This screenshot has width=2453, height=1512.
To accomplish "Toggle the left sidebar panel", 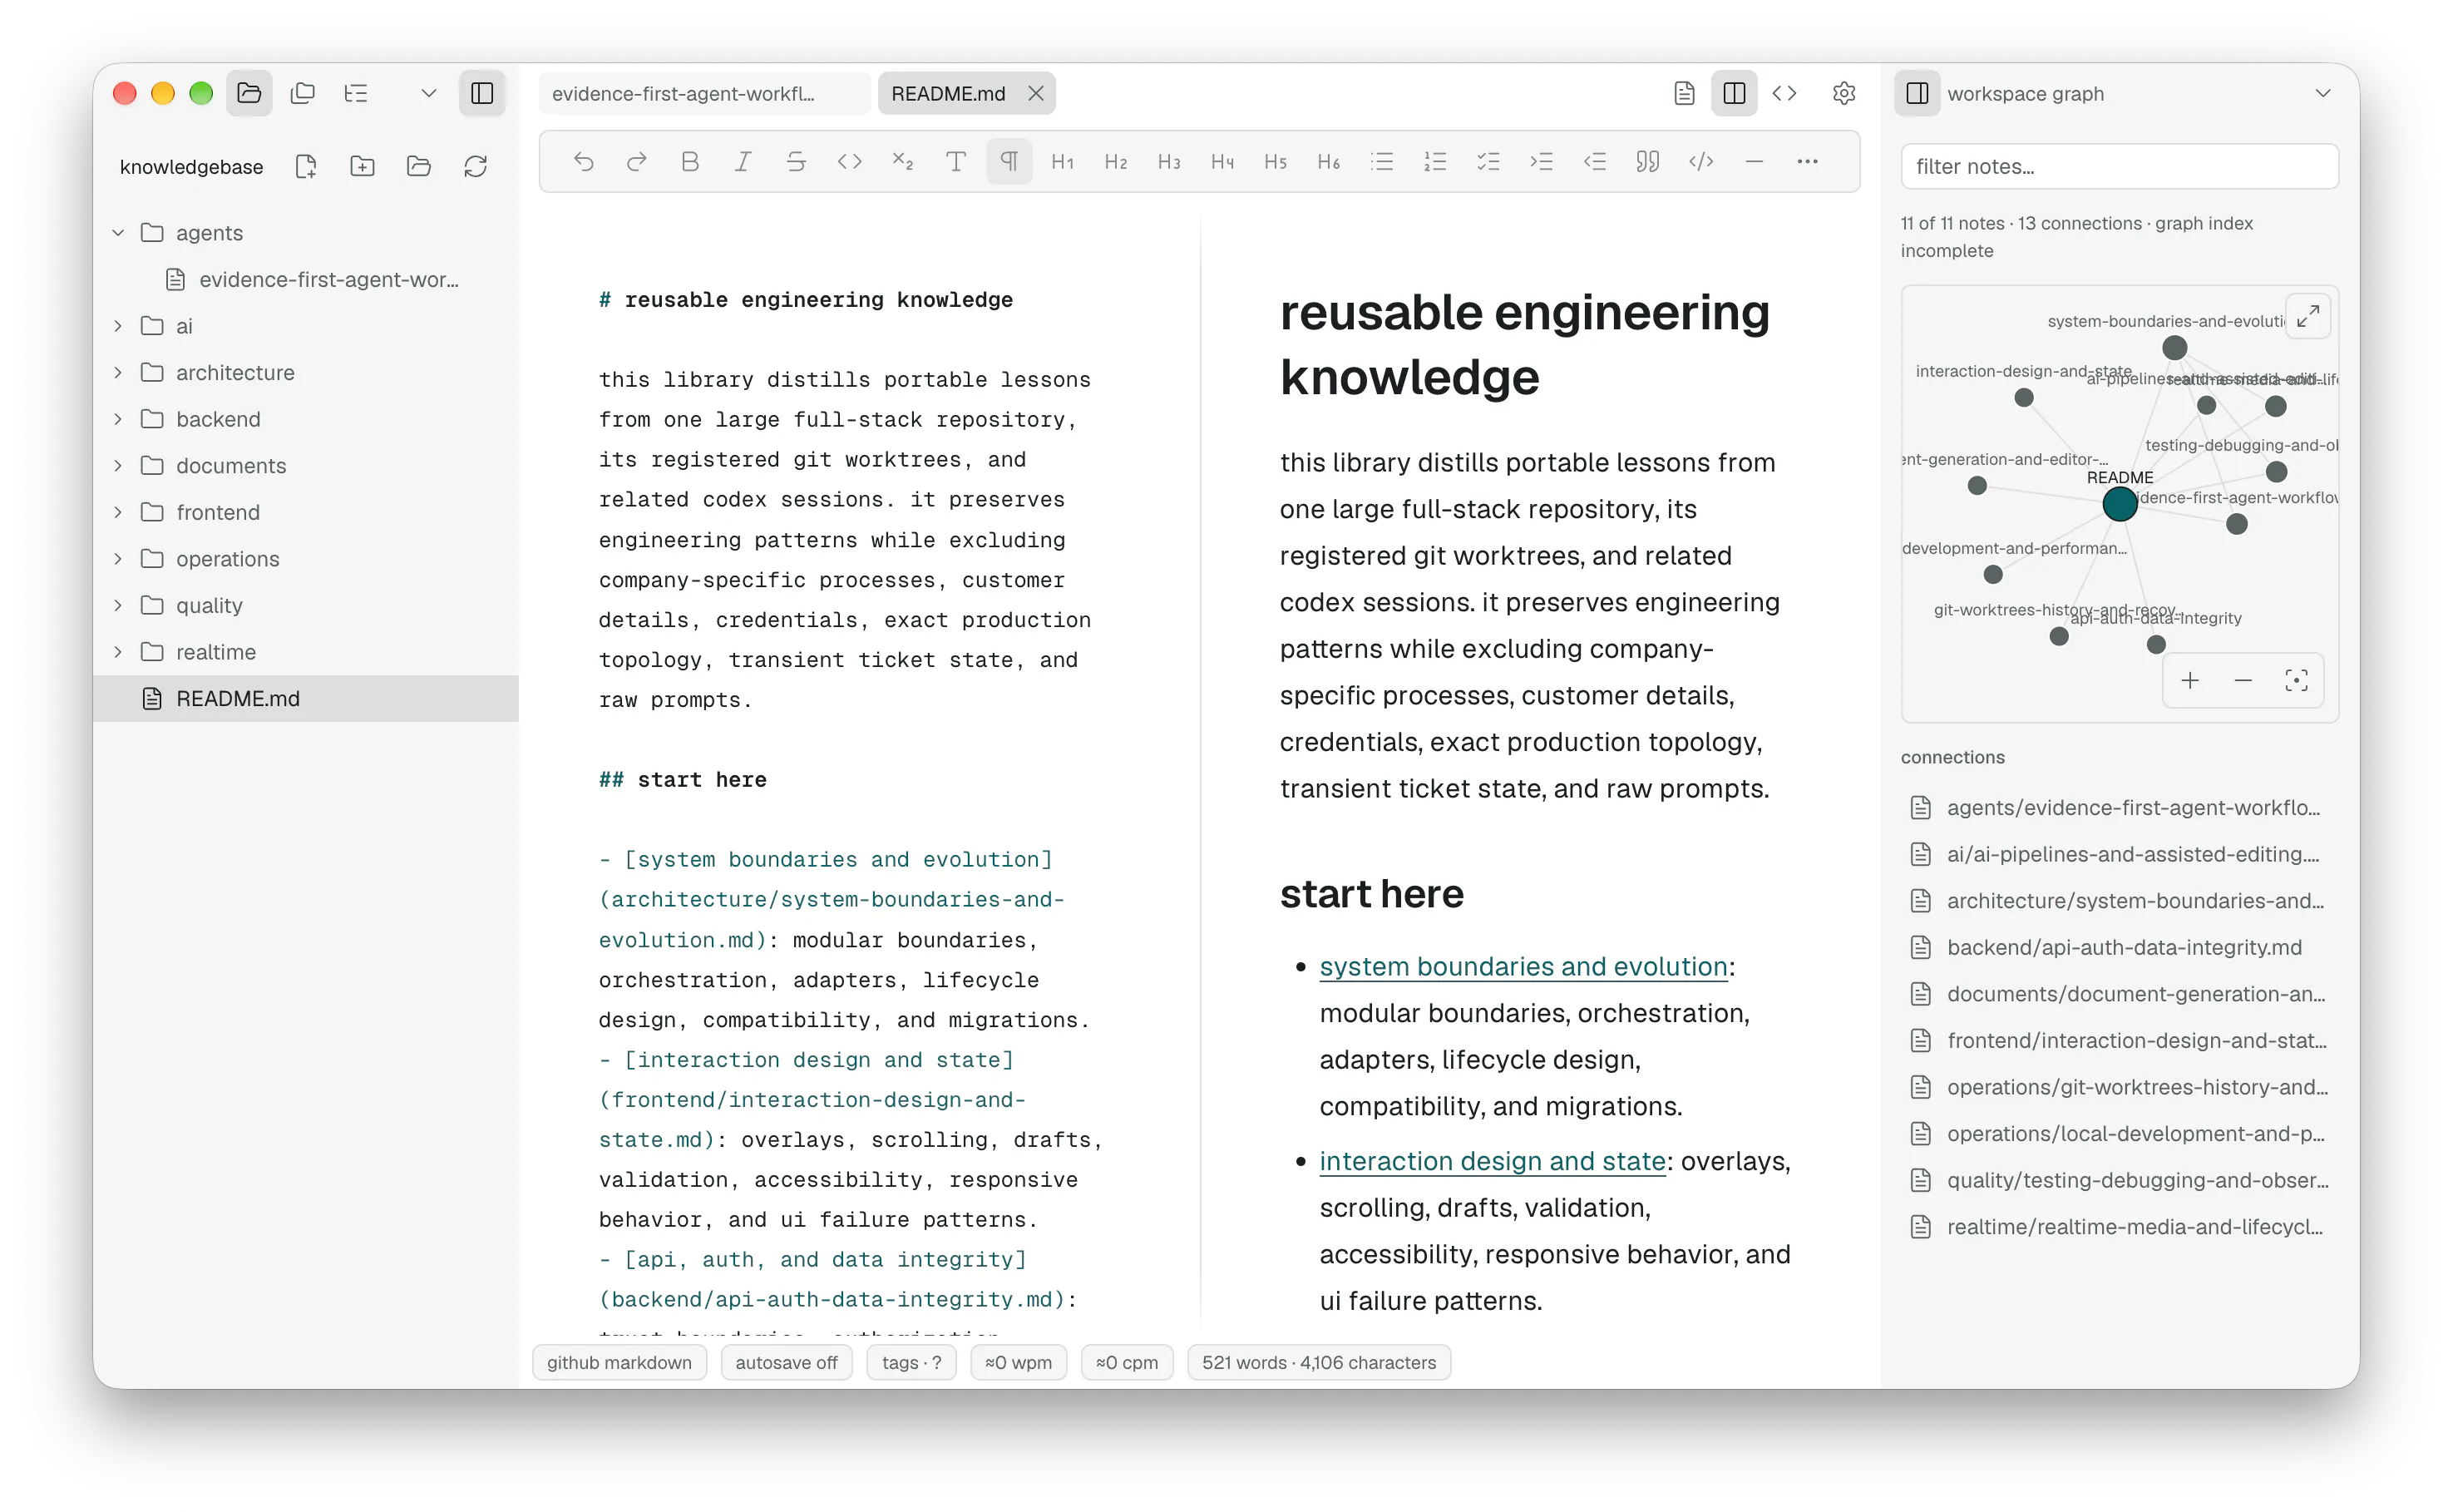I will click(481, 93).
